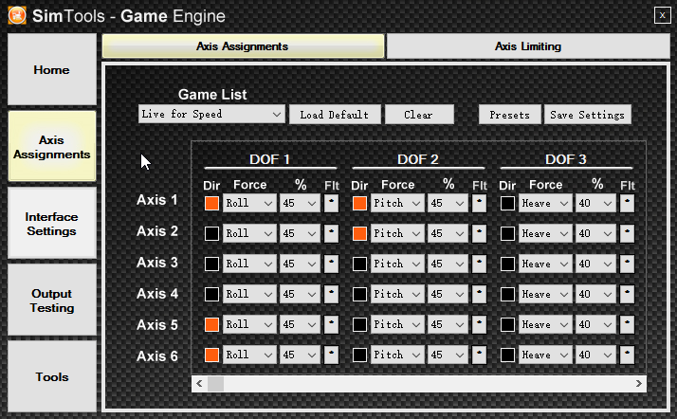Open the Home section
This screenshot has height=419, width=677.
[x=52, y=69]
